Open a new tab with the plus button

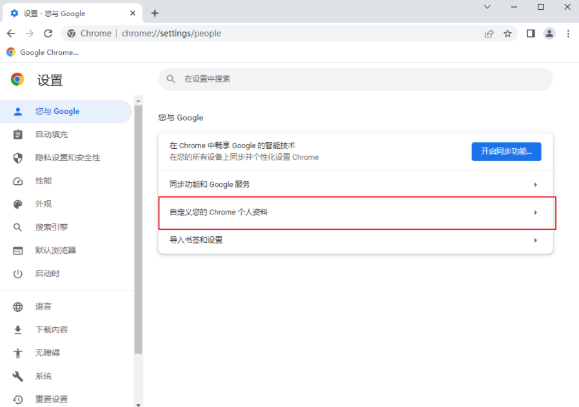[155, 14]
